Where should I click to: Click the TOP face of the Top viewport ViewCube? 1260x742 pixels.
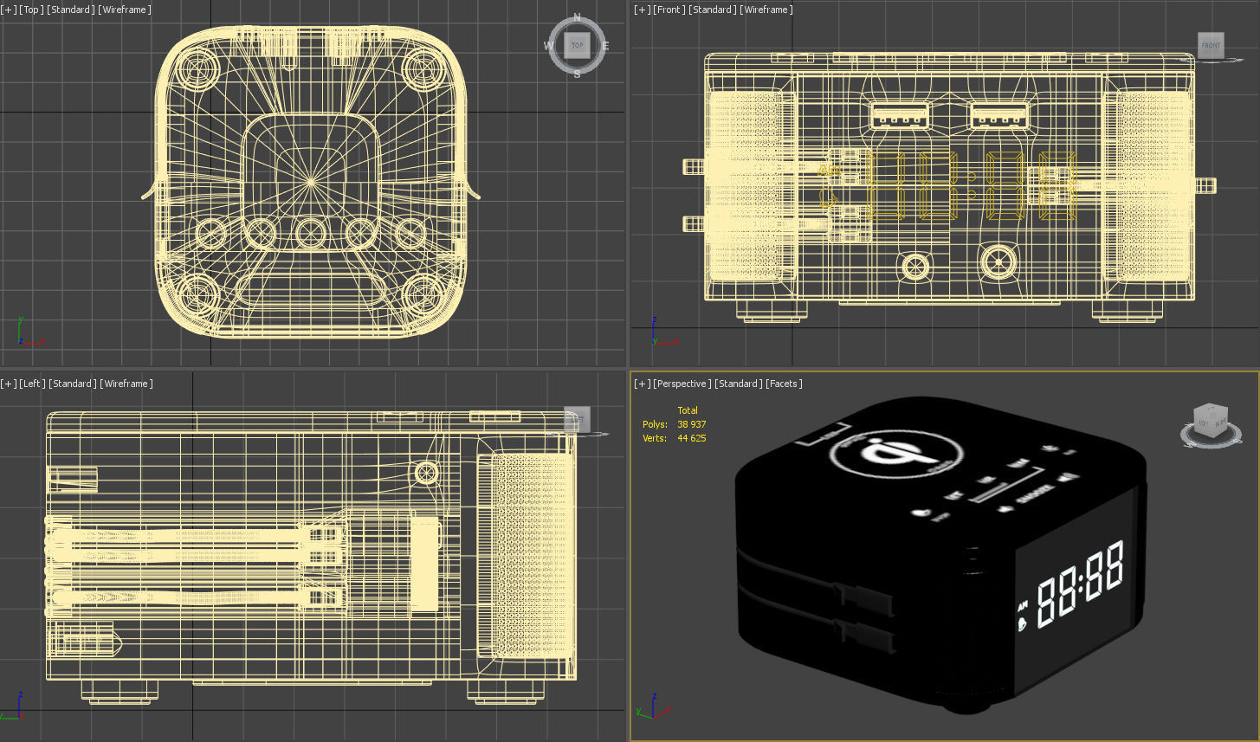(576, 45)
